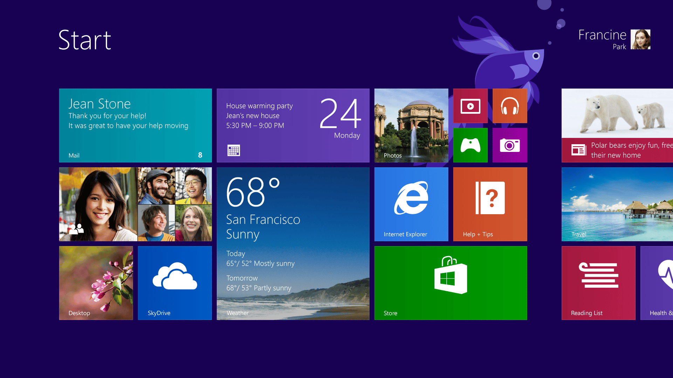The height and width of the screenshot is (378, 673).
Task: Open Internet Explorer from its tile
Action: click(x=411, y=204)
